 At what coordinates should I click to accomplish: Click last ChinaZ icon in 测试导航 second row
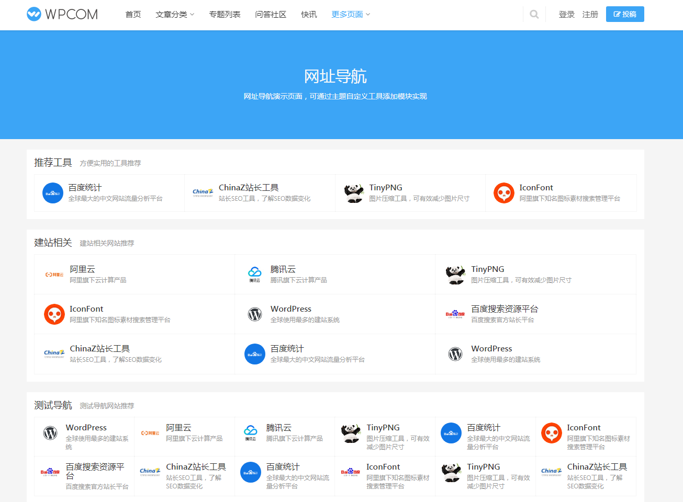click(552, 472)
